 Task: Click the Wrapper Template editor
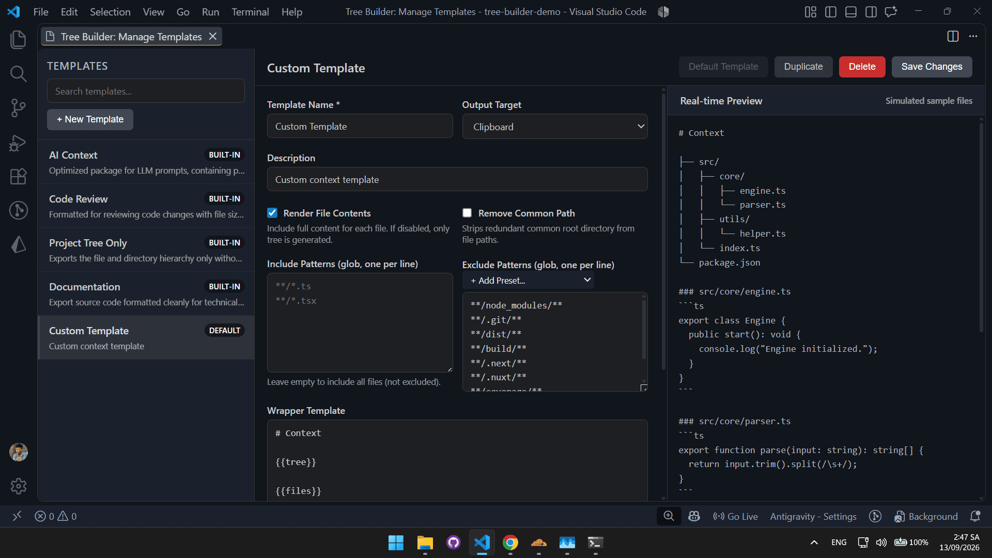pos(457,460)
